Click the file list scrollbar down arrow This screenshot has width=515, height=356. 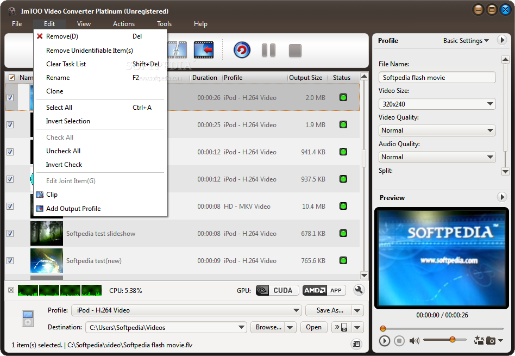364,276
